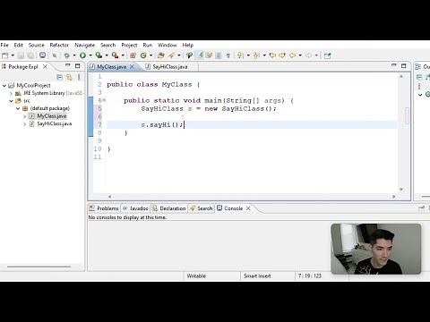Toggle Show Whitespace Characters pilcrow
This screenshot has height=322, width=430.
[x=228, y=55]
